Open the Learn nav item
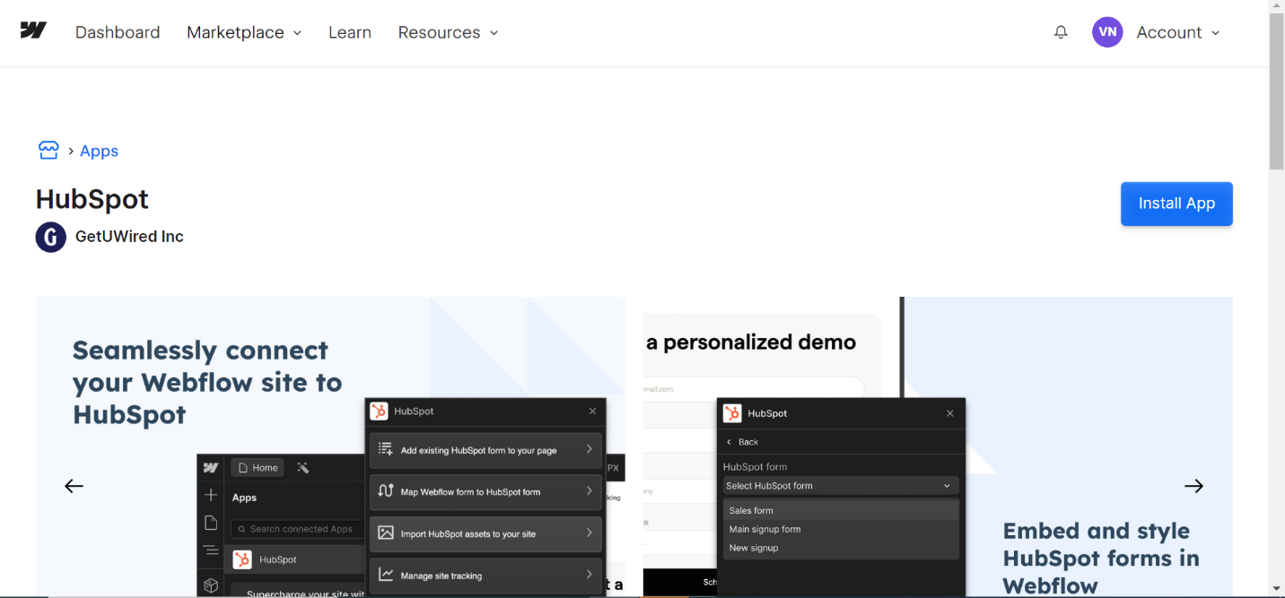Image resolution: width=1285 pixels, height=598 pixels. click(350, 32)
